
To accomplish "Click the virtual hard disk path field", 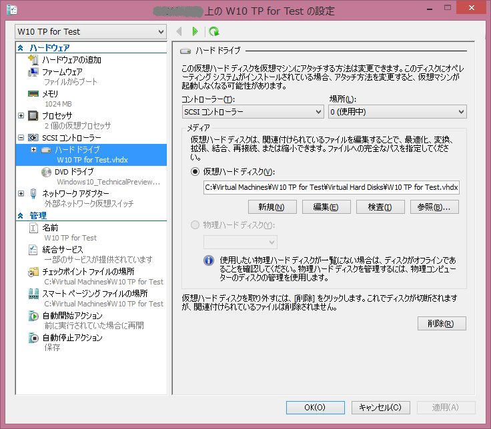I will pos(332,187).
